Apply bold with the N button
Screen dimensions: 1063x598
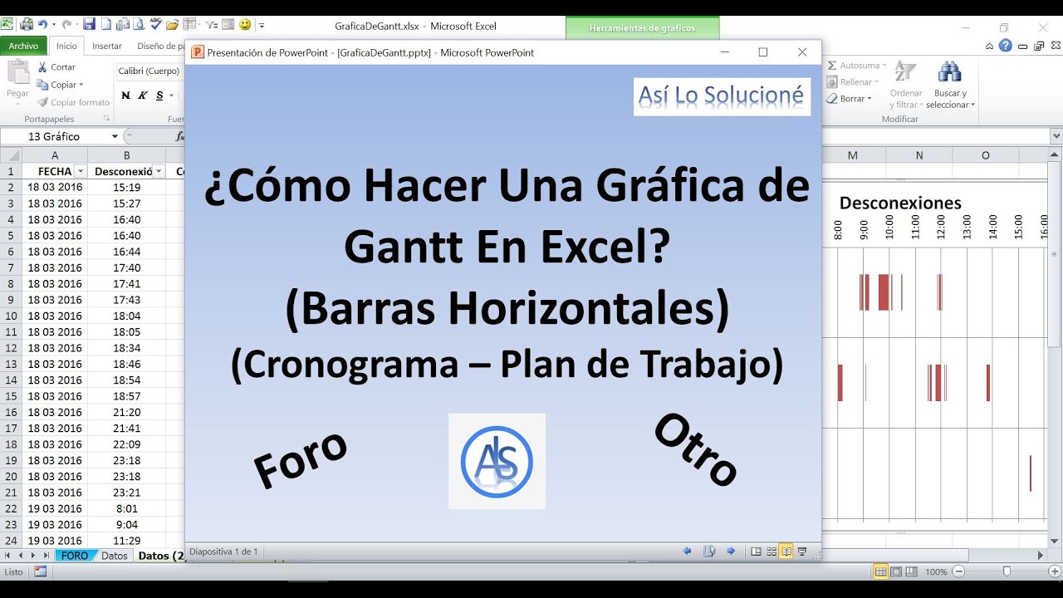click(x=125, y=96)
